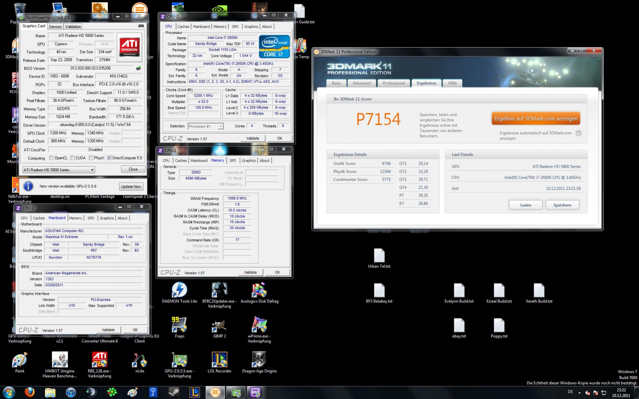This screenshot has height=399, width=639.
Task: Open iTunes from the taskbar
Action: (x=71, y=393)
